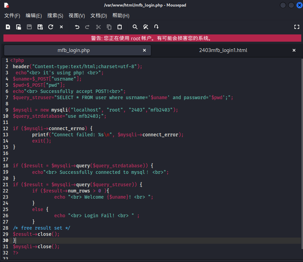Viewport: 303px width, 262px height.
Task: Open the 文档(D) menu
Action: tap(99, 15)
